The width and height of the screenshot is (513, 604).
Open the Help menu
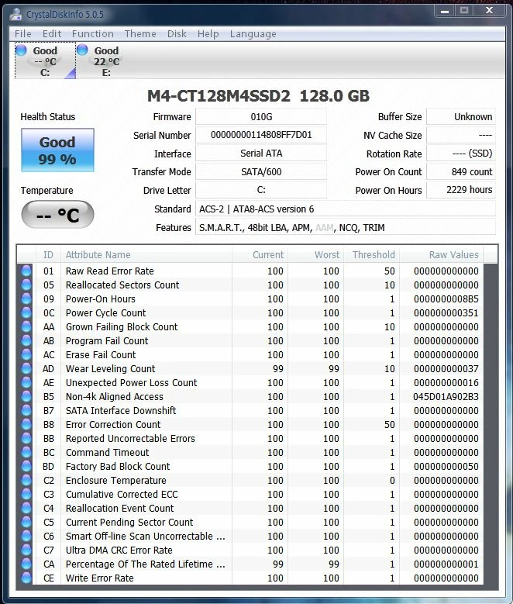click(x=208, y=34)
